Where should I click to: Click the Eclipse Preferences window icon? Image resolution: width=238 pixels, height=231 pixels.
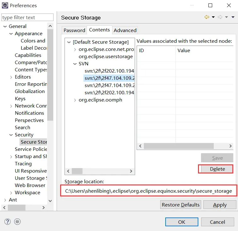click(5, 5)
